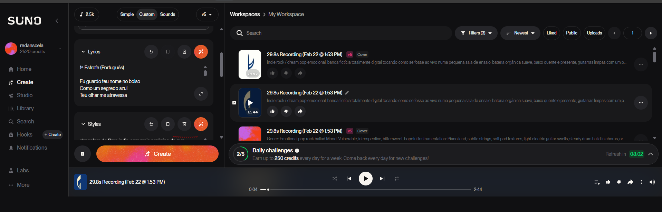Image resolution: width=662 pixels, height=212 pixels.
Task: Share the 2:44 recording via arrow icon
Action: (x=300, y=111)
